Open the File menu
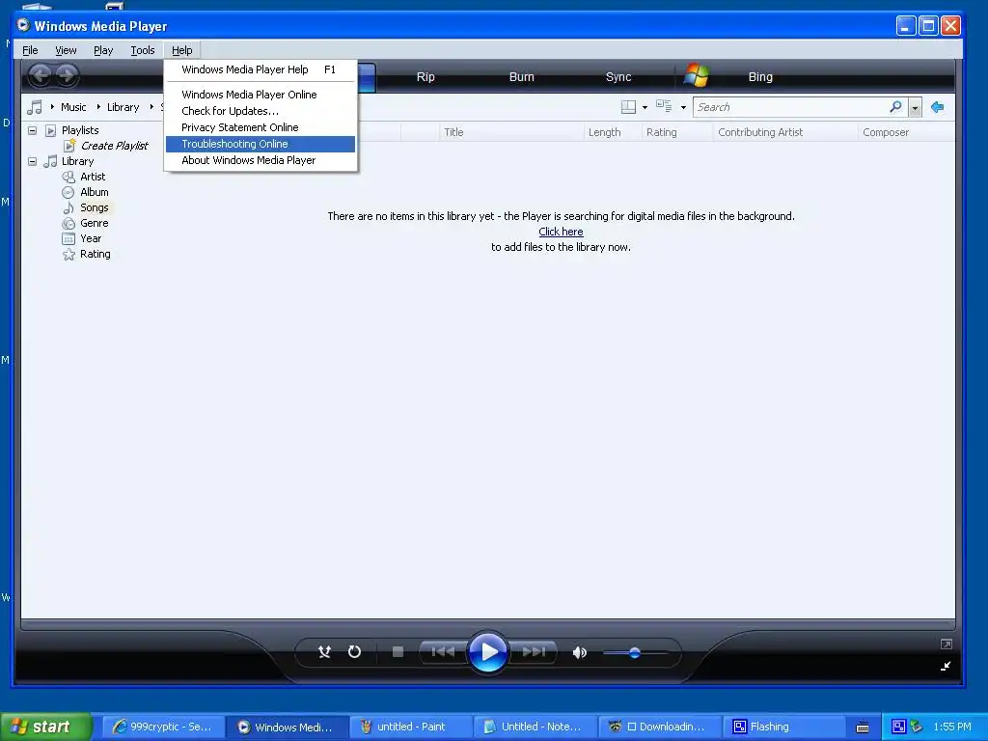The width and height of the screenshot is (988, 741). click(x=30, y=50)
